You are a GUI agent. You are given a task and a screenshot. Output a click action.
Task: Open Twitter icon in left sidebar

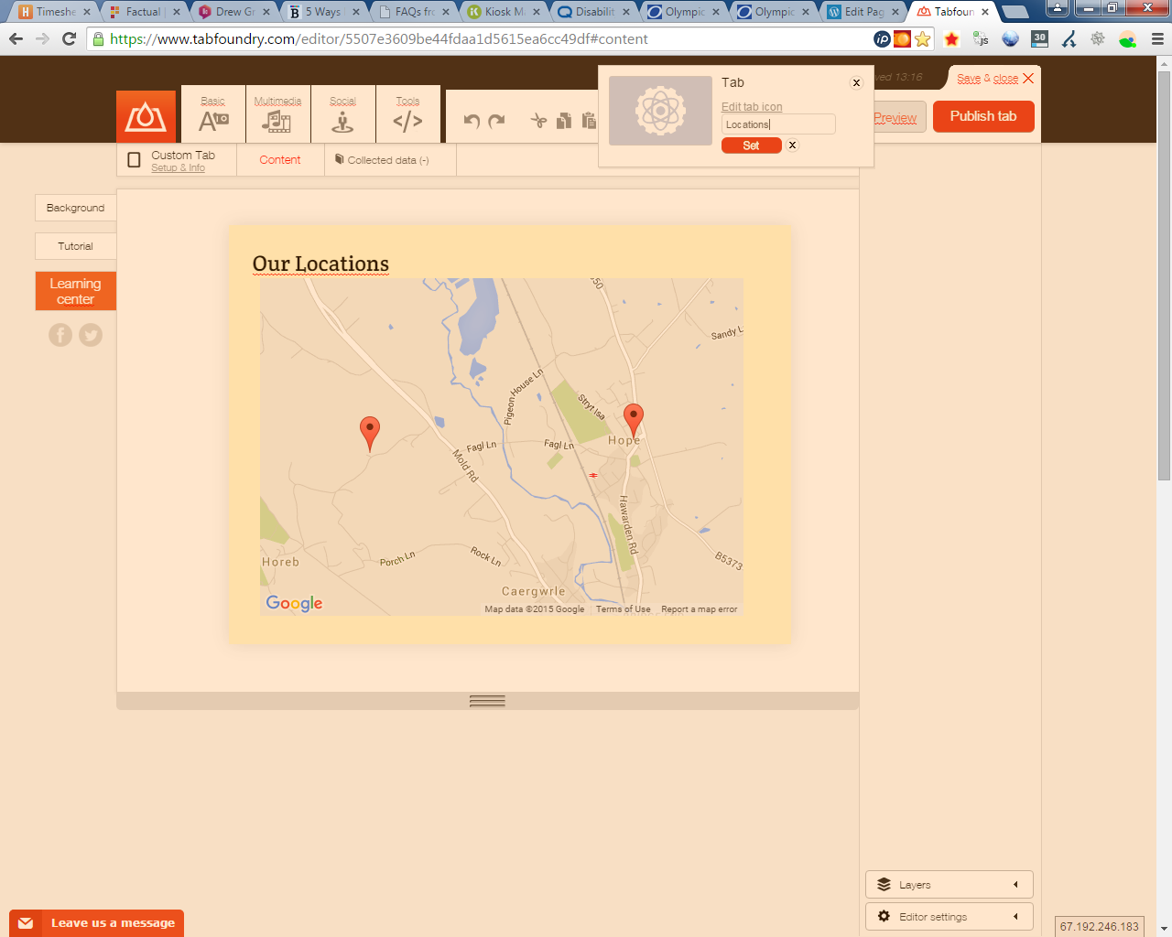click(x=91, y=335)
